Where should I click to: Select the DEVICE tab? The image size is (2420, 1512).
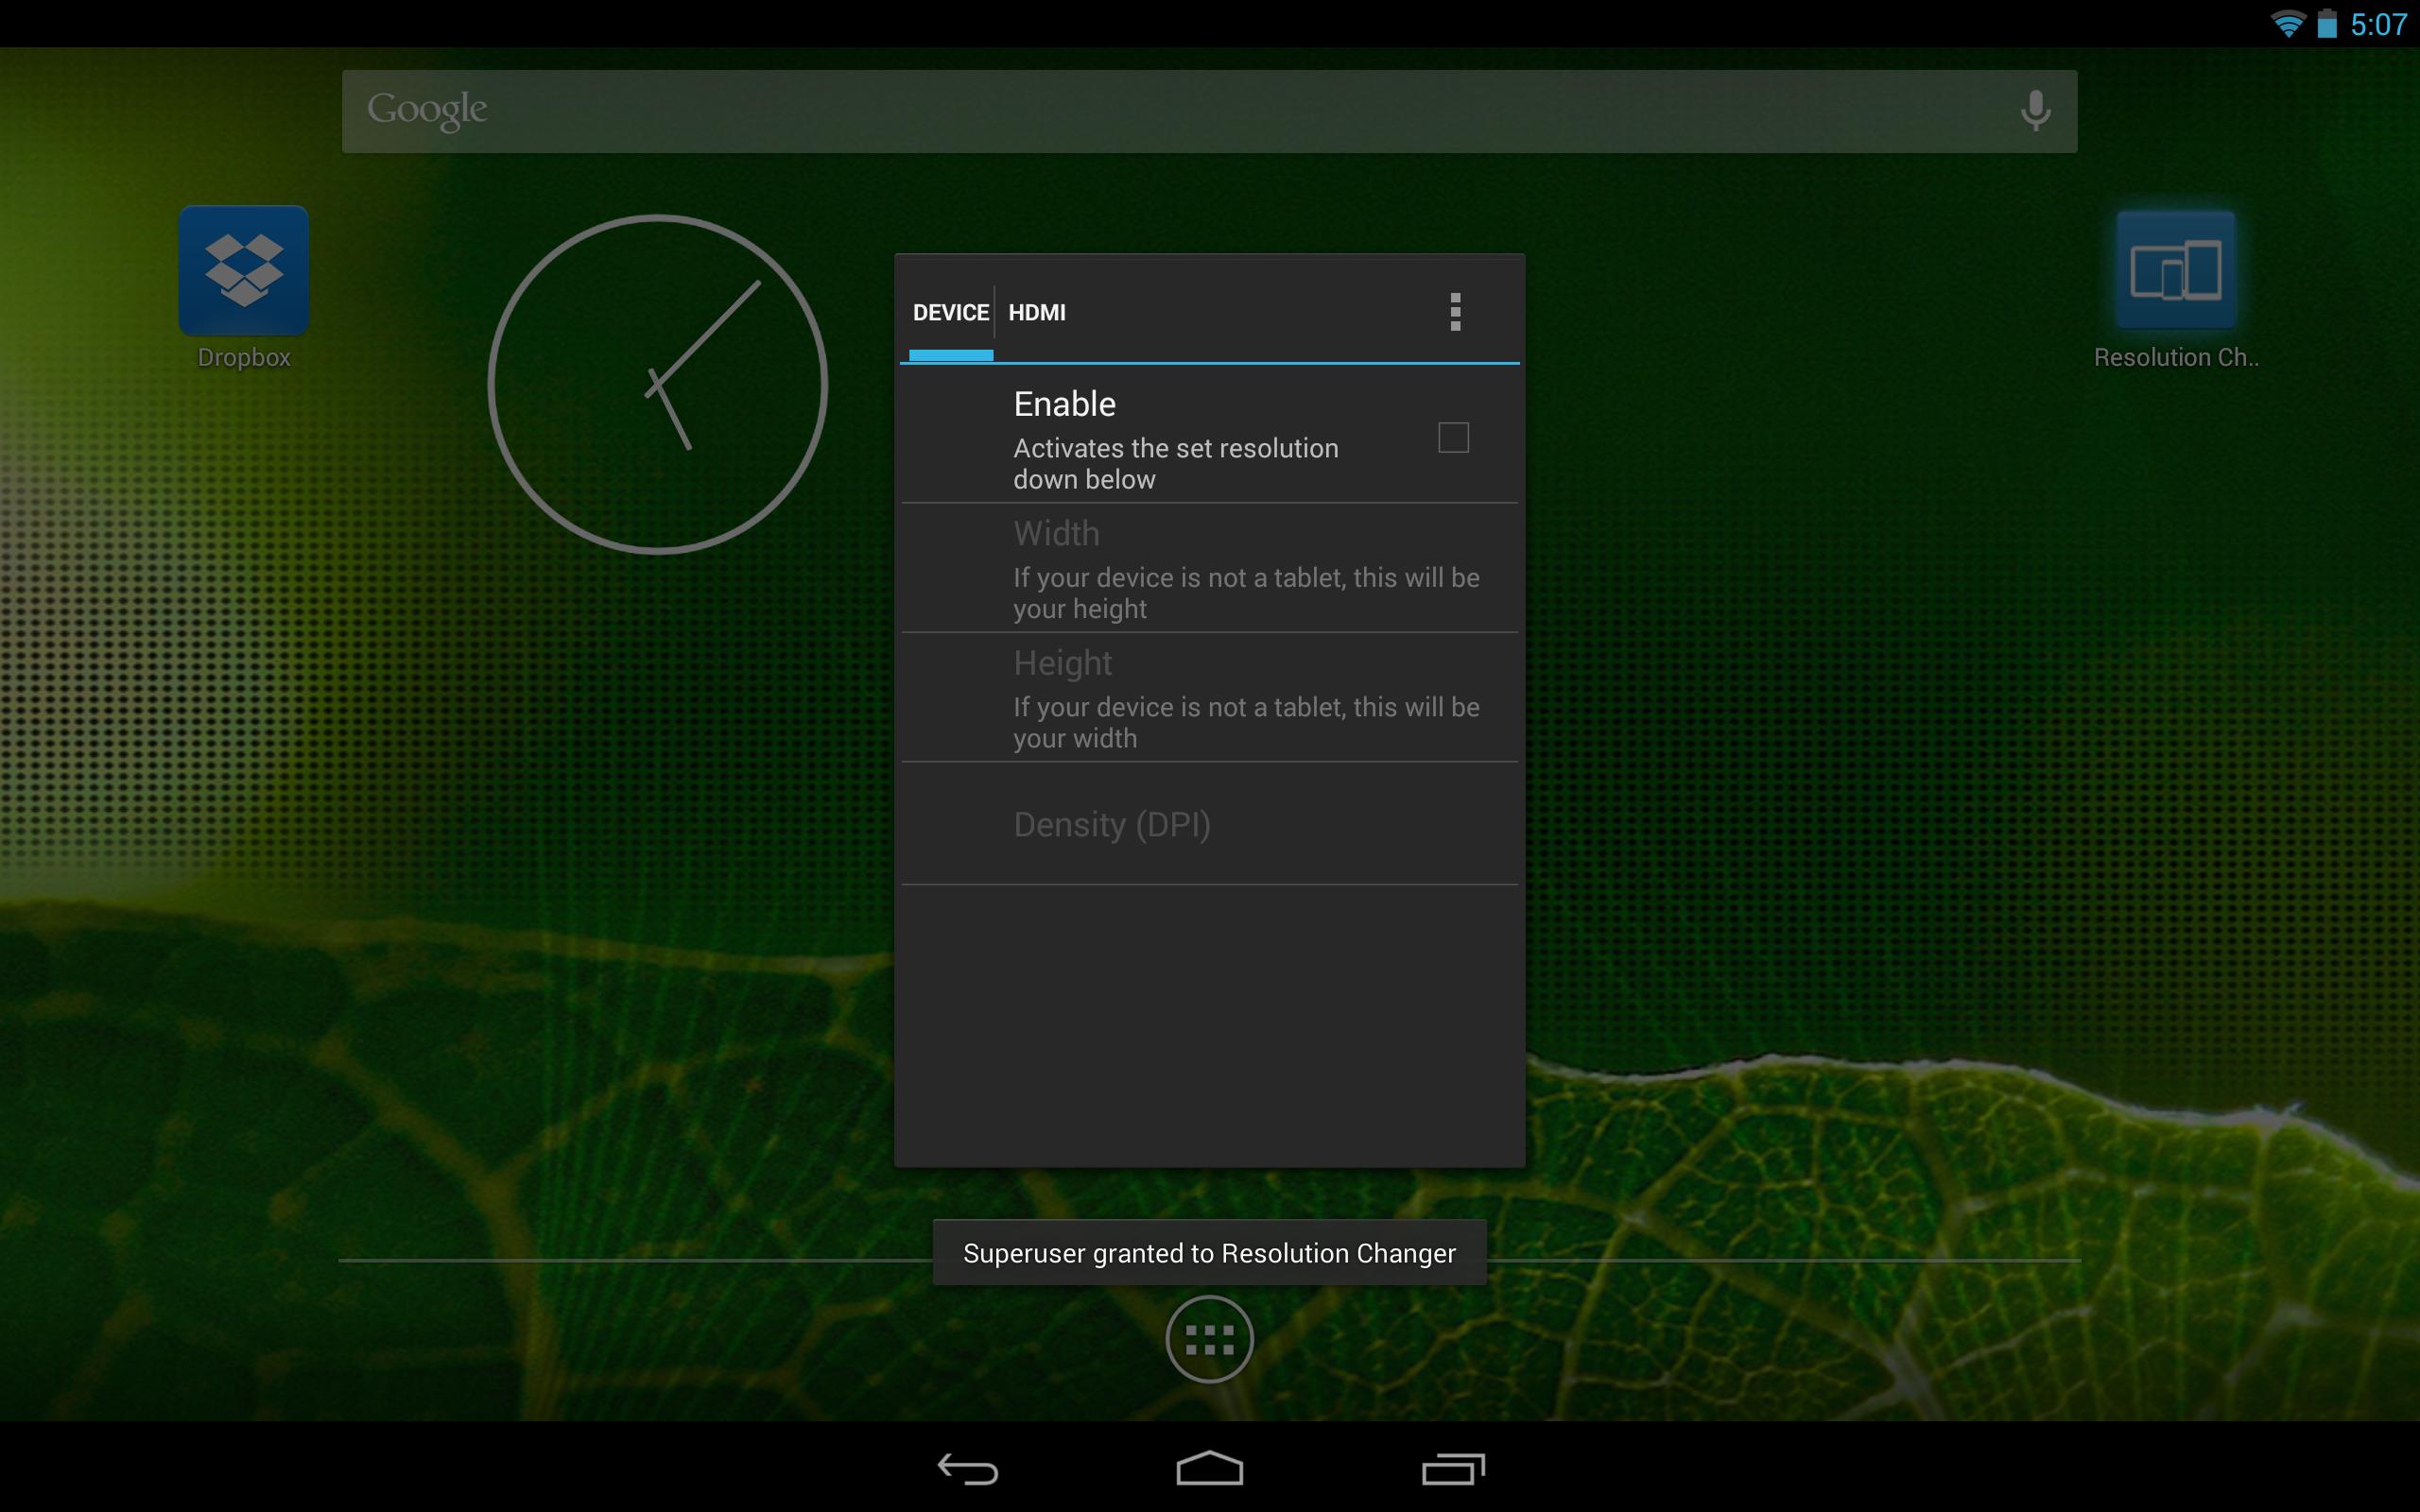tap(950, 311)
